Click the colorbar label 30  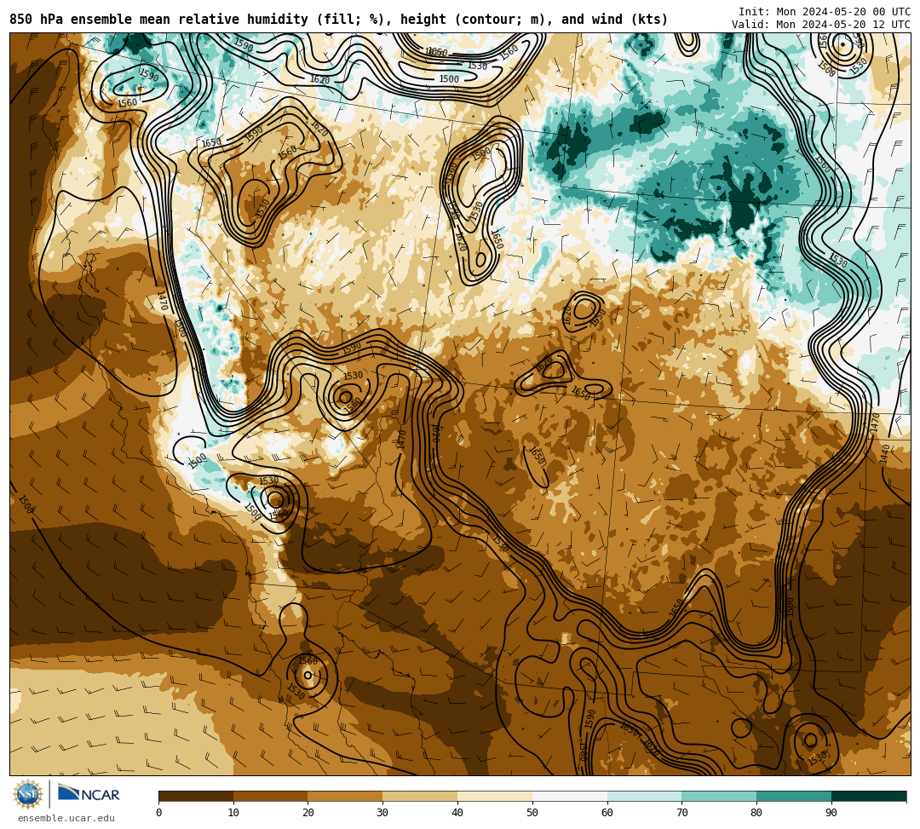pyautogui.click(x=382, y=813)
